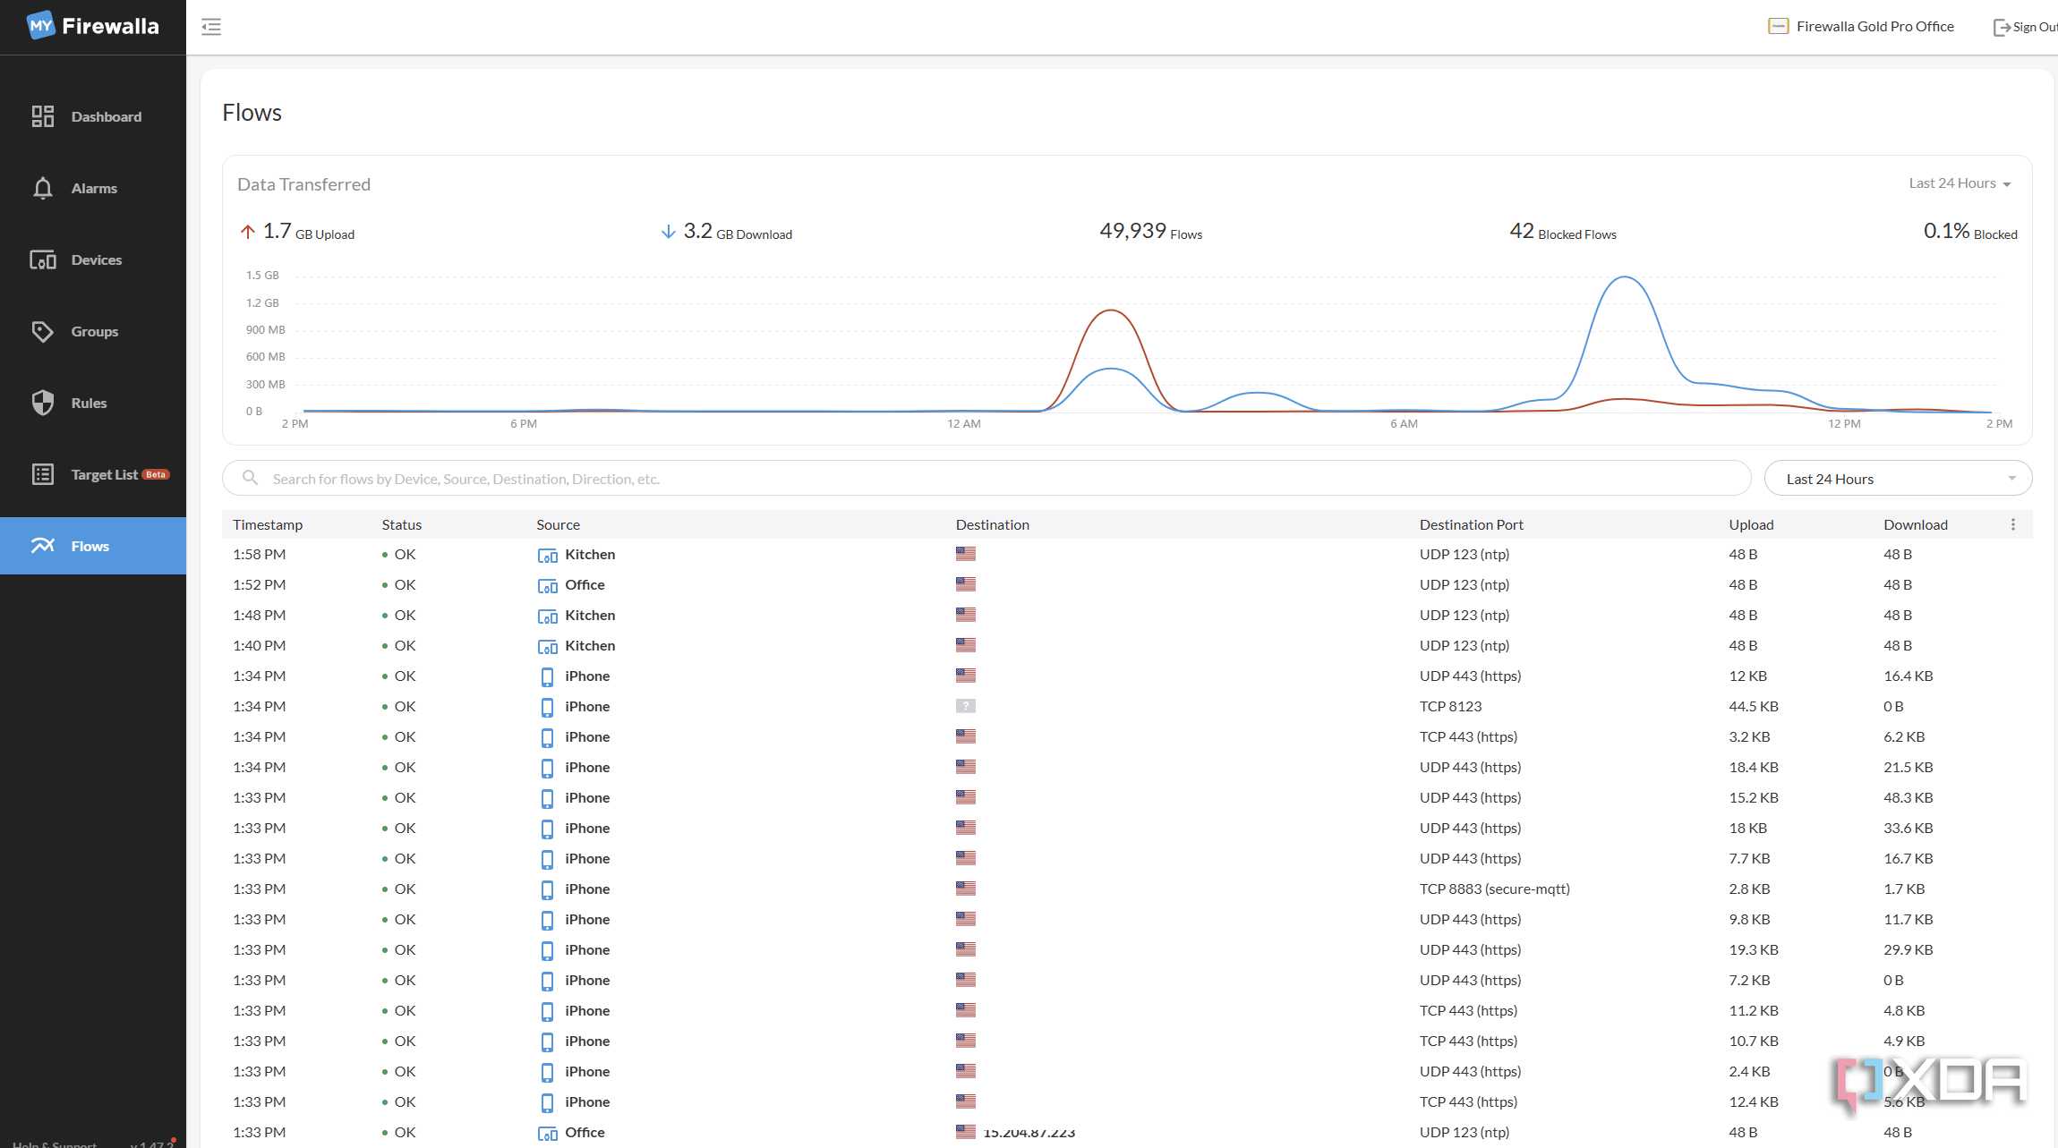Viewport: 2058px width, 1148px height.
Task: Open the chart's Last 24 Hours dropdown
Action: [x=1960, y=183]
